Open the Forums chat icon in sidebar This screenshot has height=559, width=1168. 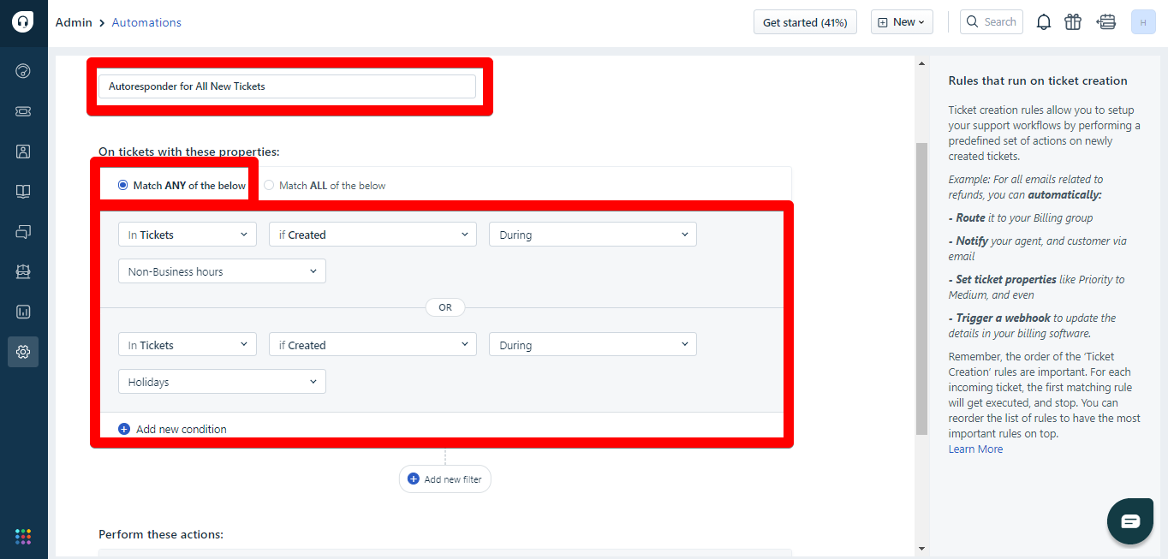pyautogui.click(x=23, y=232)
